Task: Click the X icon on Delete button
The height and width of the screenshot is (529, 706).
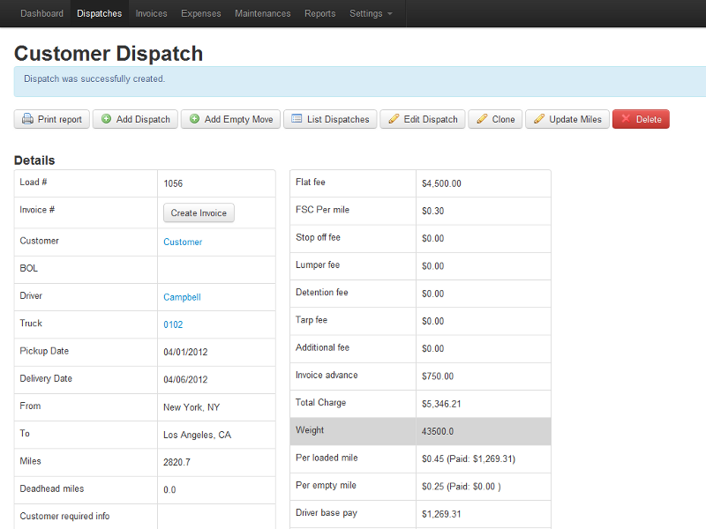Action: 626,119
